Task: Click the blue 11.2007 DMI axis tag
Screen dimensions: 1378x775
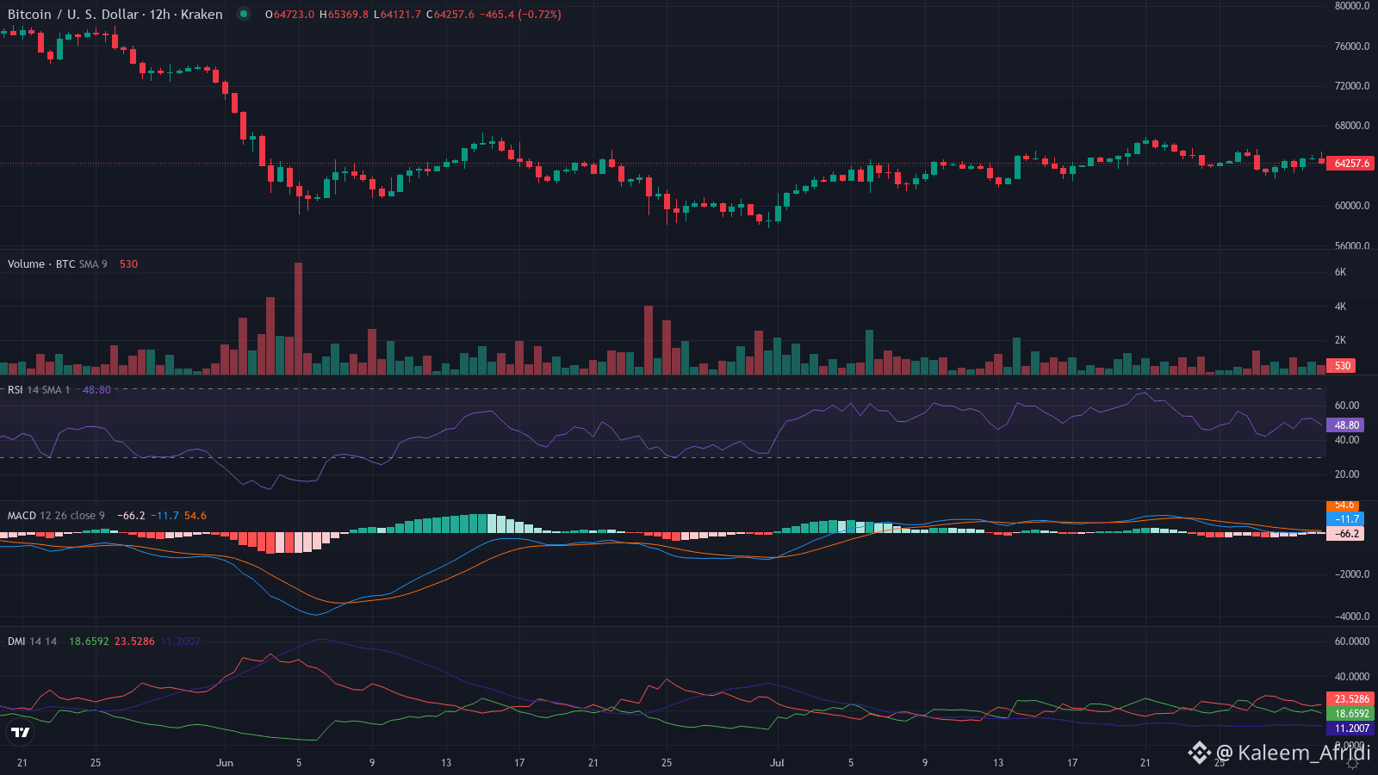Action: [x=1350, y=728]
